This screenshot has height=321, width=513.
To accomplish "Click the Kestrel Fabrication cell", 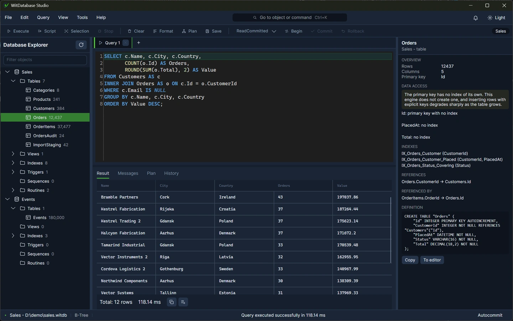I will [x=126, y=209].
